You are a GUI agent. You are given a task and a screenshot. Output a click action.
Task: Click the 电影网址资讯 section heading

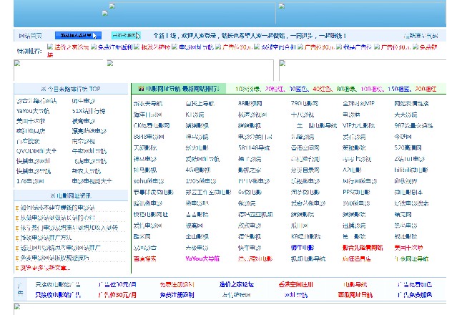click(x=71, y=195)
